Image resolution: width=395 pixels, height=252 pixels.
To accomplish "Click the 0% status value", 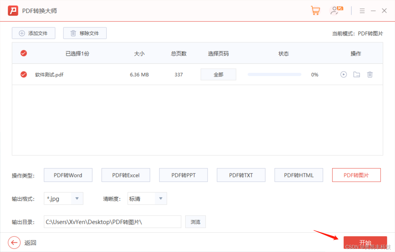I will [x=315, y=75].
